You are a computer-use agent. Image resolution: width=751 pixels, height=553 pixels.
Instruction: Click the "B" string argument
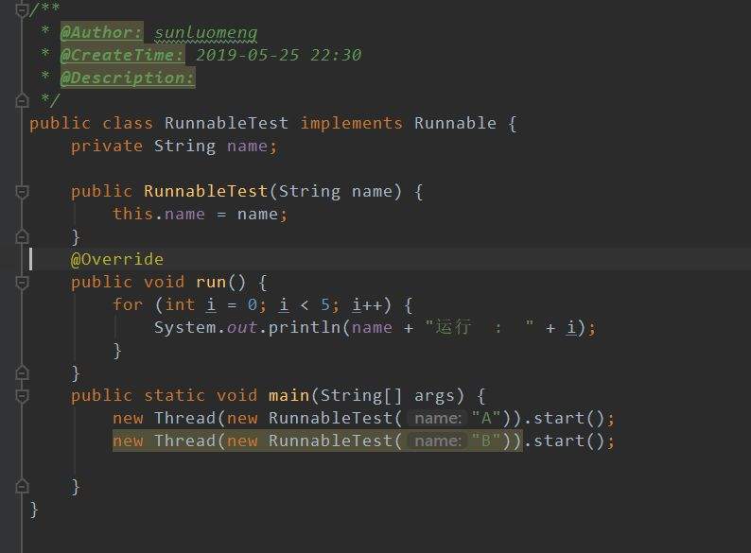[485, 441]
